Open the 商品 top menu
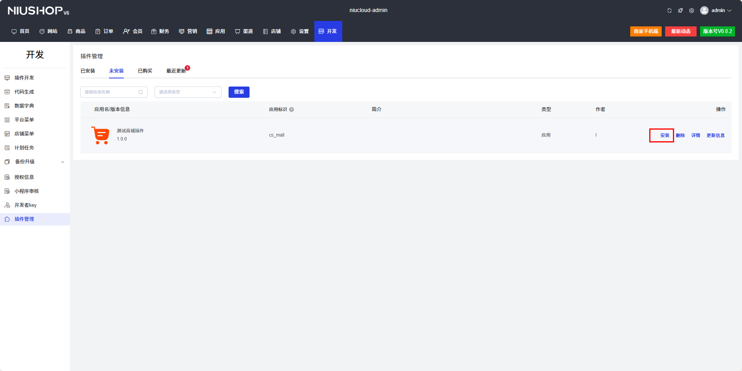Screen dimensions: 742x371 coord(76,31)
